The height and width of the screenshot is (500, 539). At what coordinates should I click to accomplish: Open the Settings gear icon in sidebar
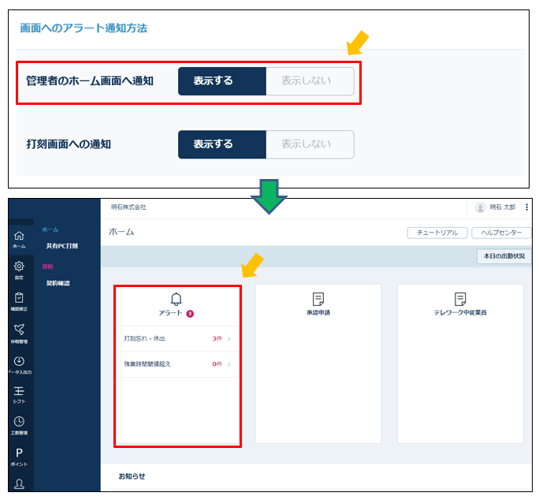[19, 266]
